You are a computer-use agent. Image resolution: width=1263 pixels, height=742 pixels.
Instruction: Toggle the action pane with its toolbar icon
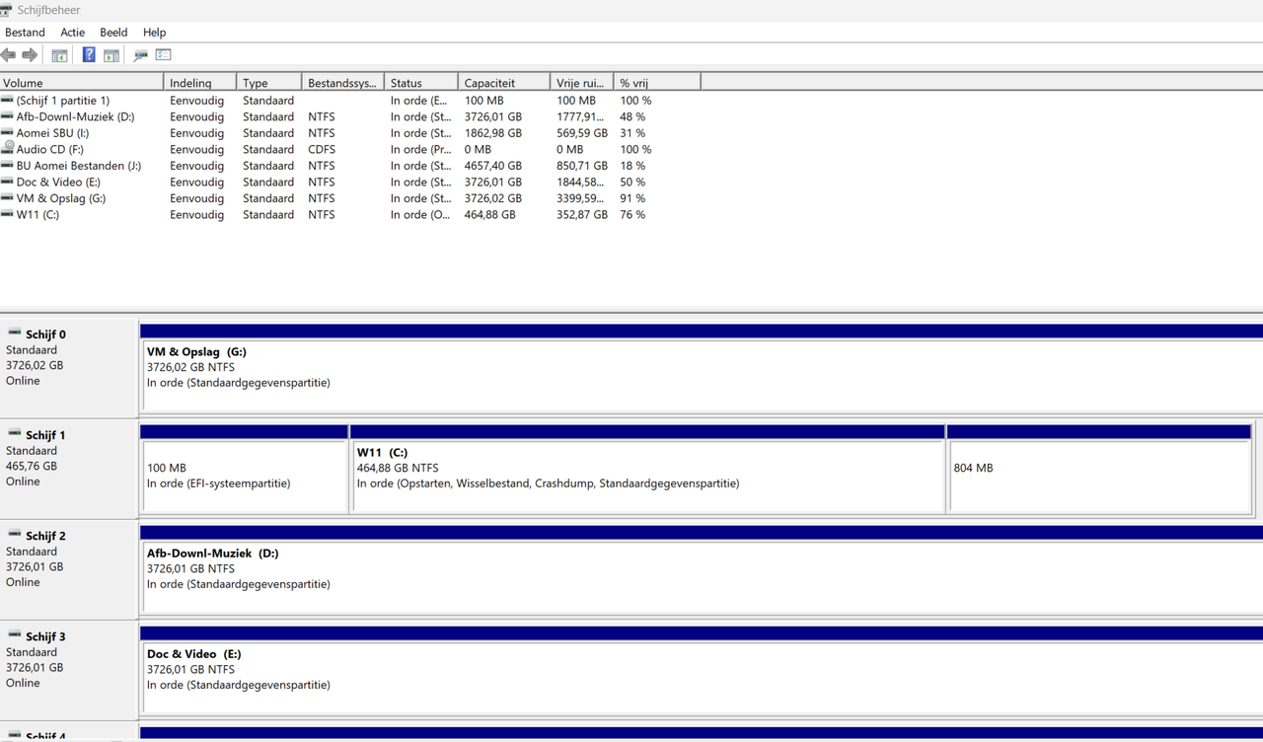[111, 55]
